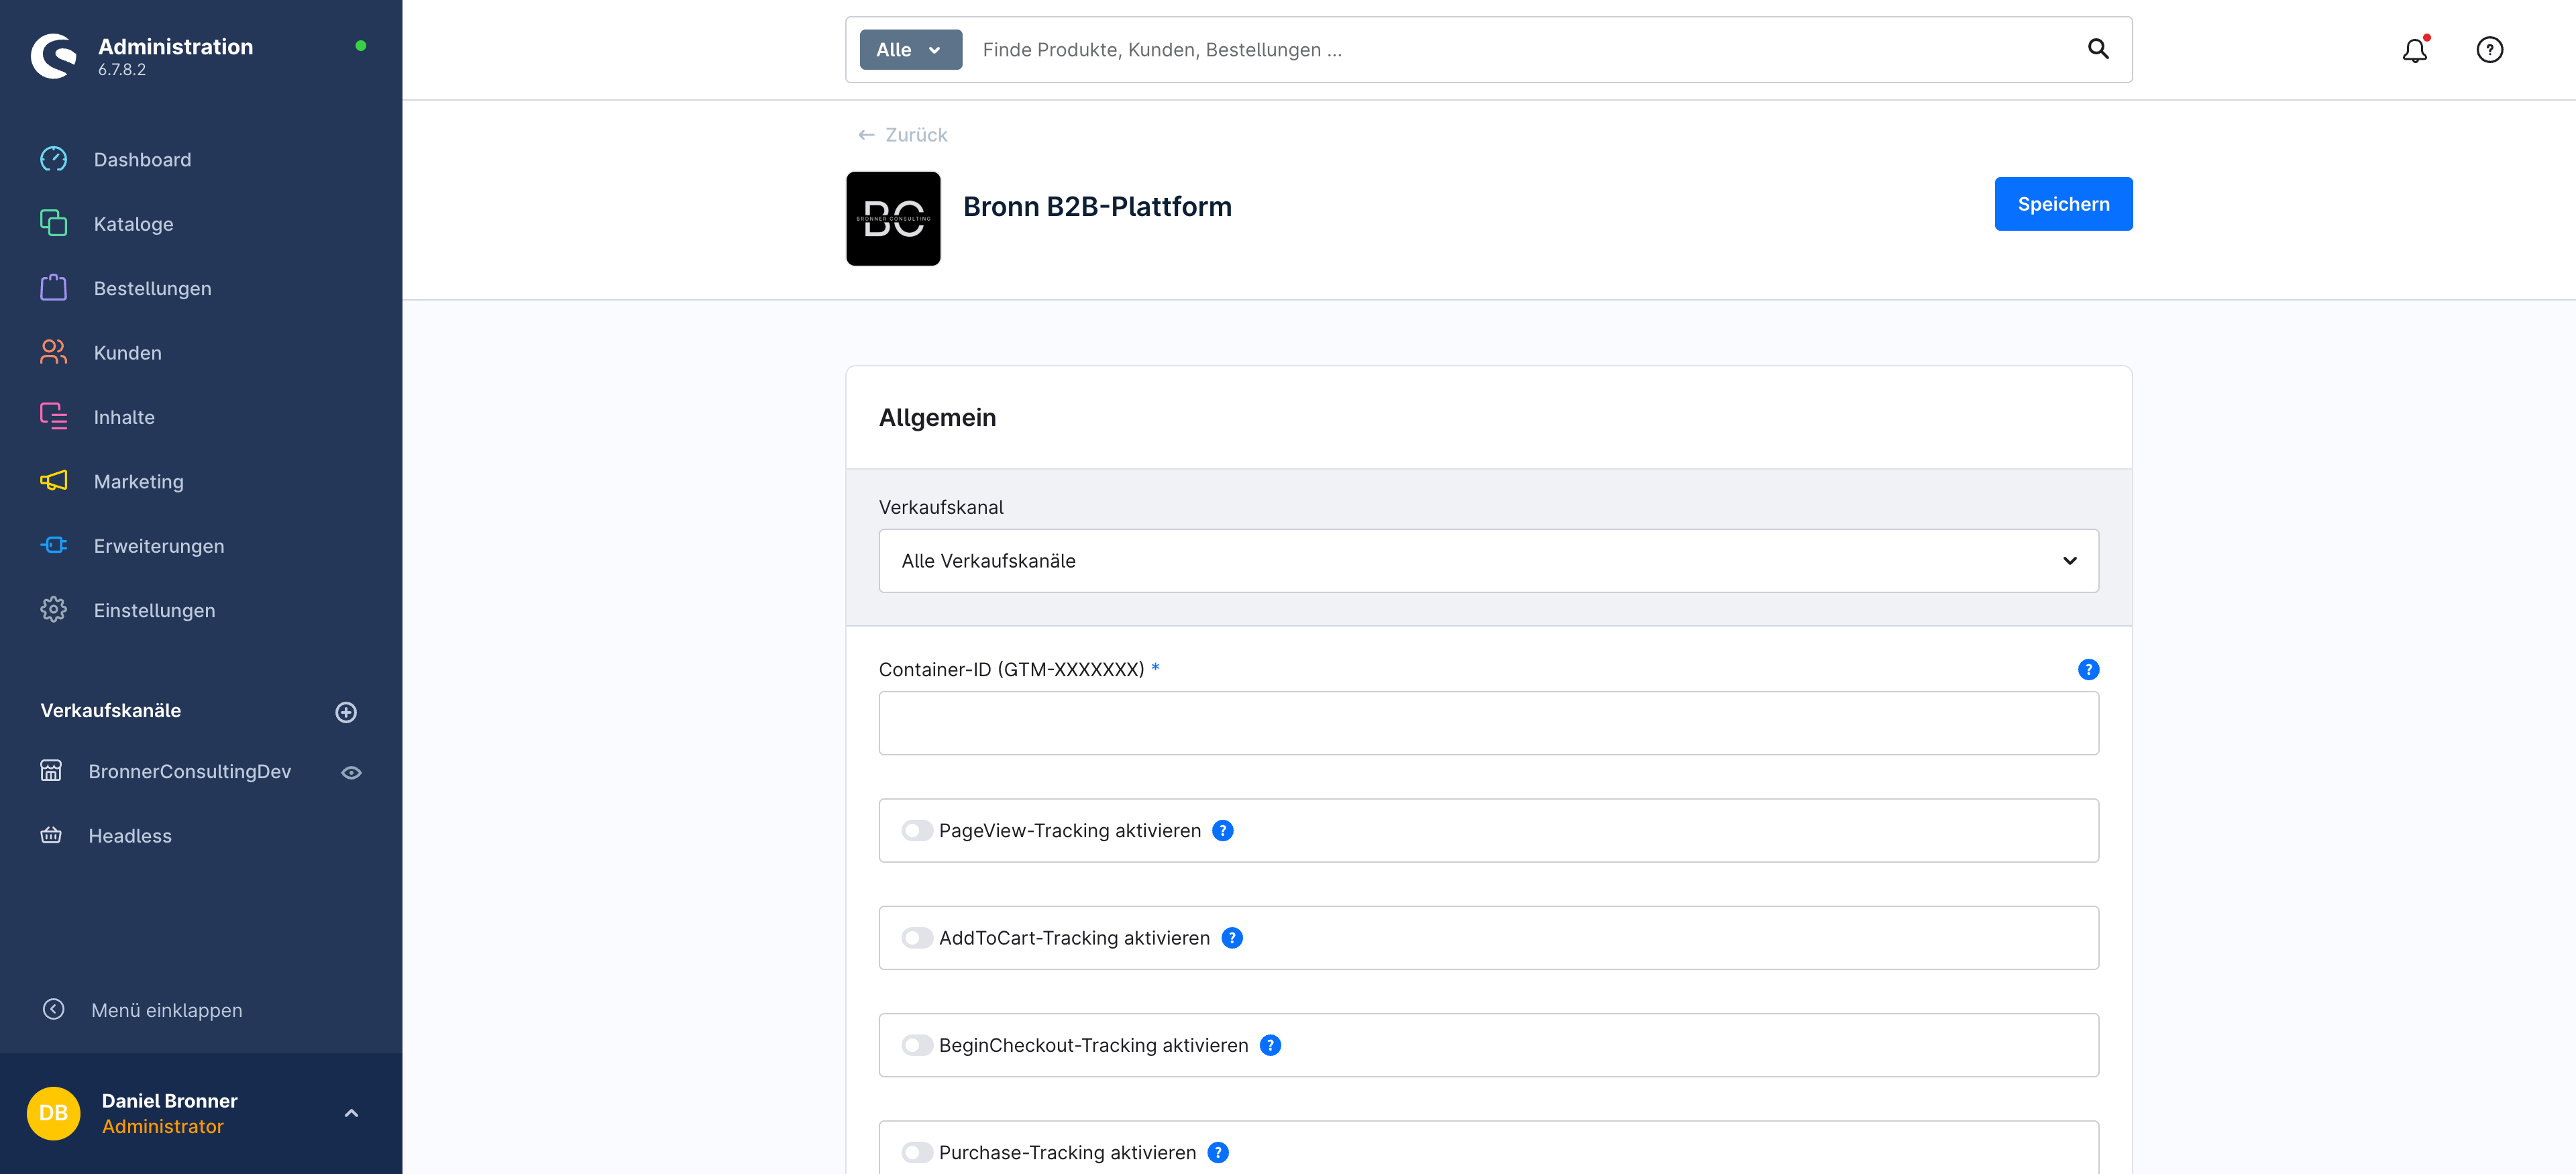This screenshot has width=2576, height=1174.
Task: Click the BeginCheckout-Tracking aktivieren label
Action: 1093,1045
